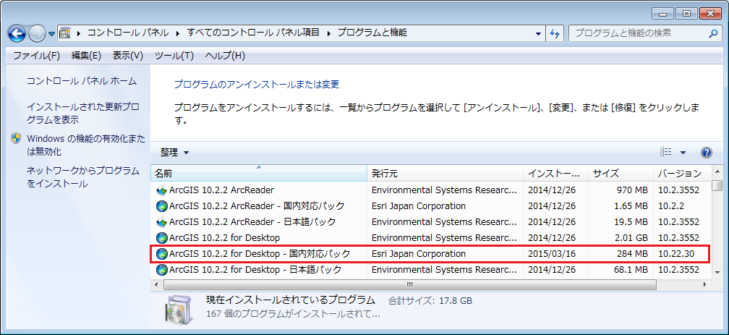Click right arrow of horizontal scrollbar
The width and height of the screenshot is (729, 335).
tap(706, 284)
